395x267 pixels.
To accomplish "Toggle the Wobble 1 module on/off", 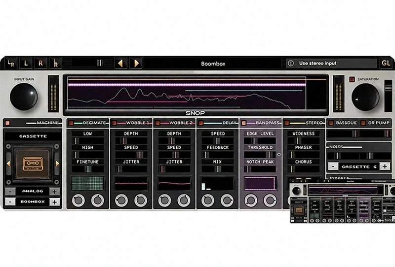I will [115, 123].
